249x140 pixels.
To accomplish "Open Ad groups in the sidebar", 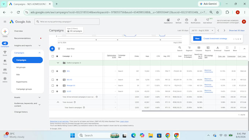I will [21, 67].
